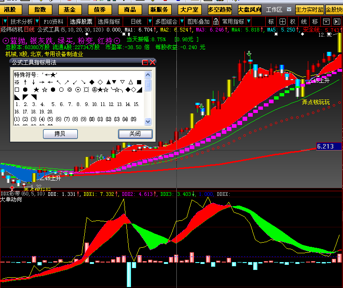Click 常用指标 common indicators

[233, 22]
